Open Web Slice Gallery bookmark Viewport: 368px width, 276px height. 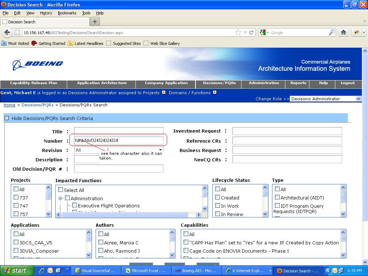(162, 43)
